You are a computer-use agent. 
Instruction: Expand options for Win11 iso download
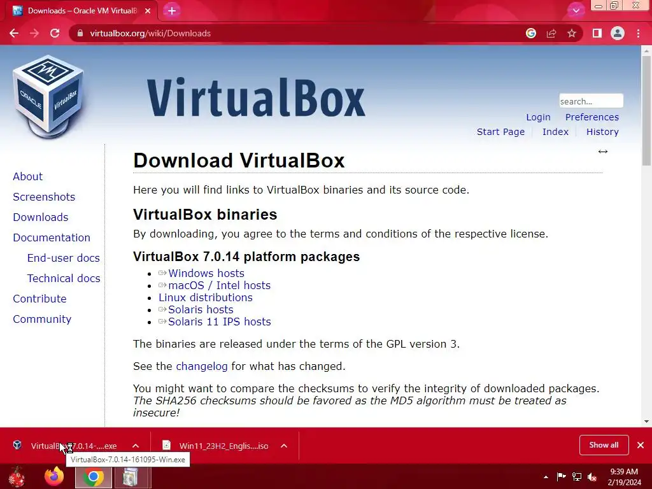(x=284, y=446)
